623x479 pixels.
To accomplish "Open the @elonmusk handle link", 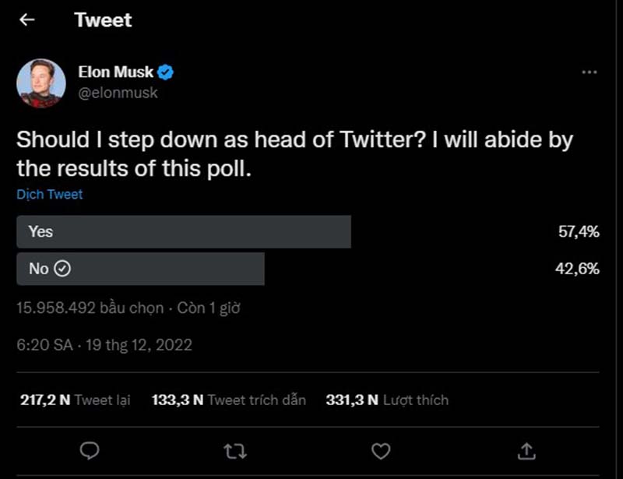I will (x=117, y=93).
